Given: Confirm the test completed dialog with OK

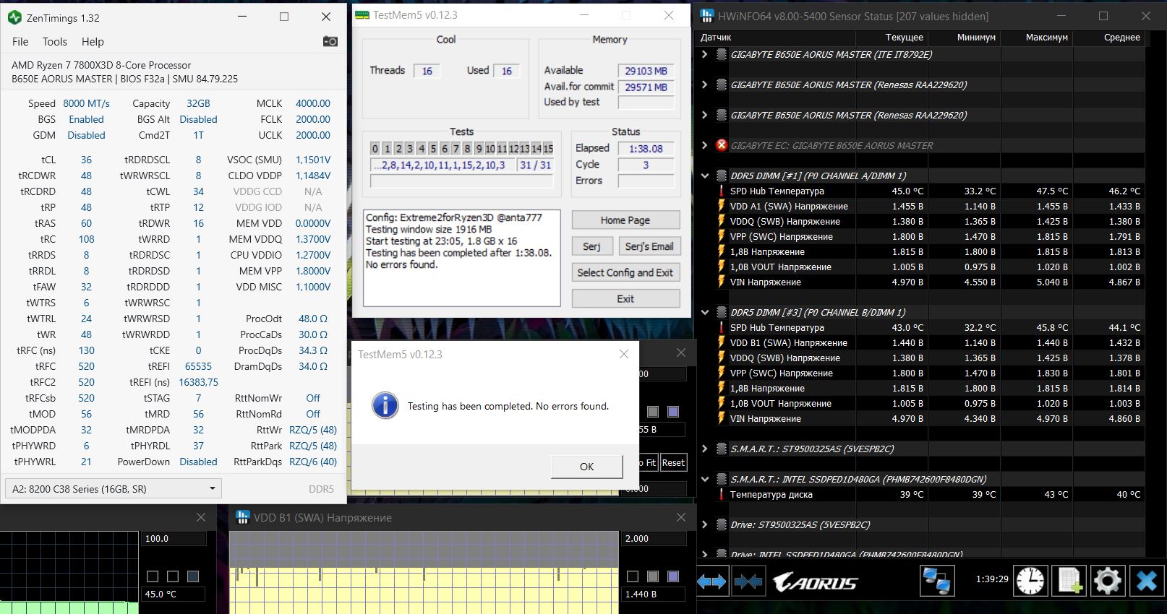Looking at the screenshot, I should [586, 467].
